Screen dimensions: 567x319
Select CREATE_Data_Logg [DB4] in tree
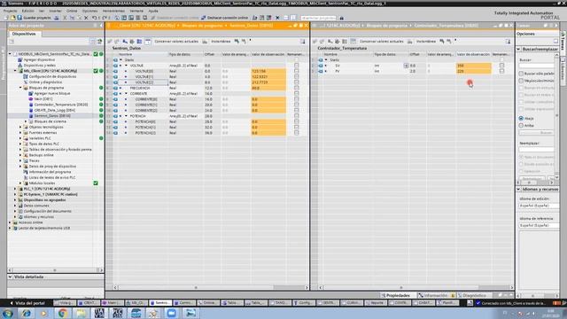pos(55,110)
